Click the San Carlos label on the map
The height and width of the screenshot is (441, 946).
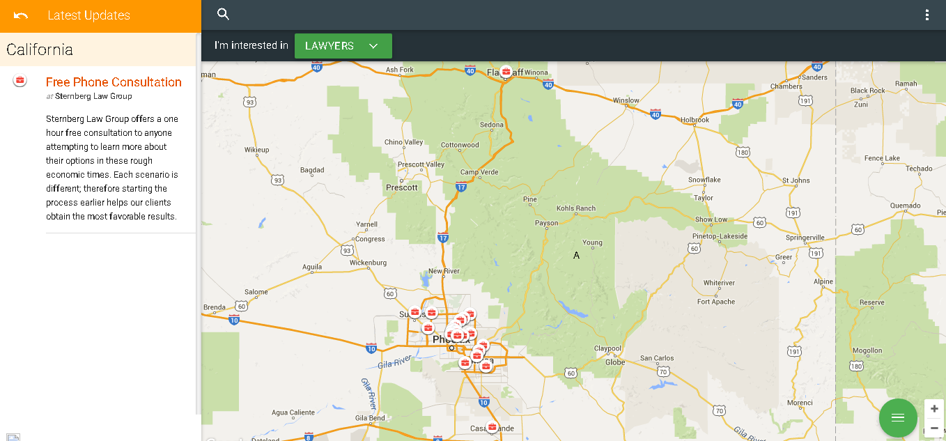pyautogui.click(x=657, y=358)
